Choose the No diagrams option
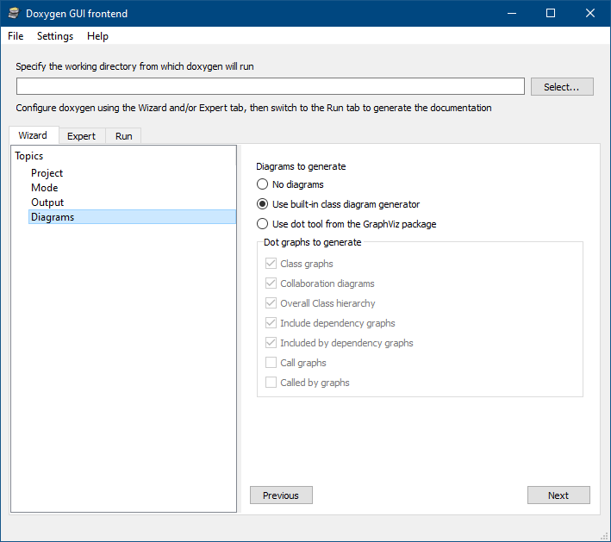This screenshot has width=611, height=542. (x=263, y=184)
